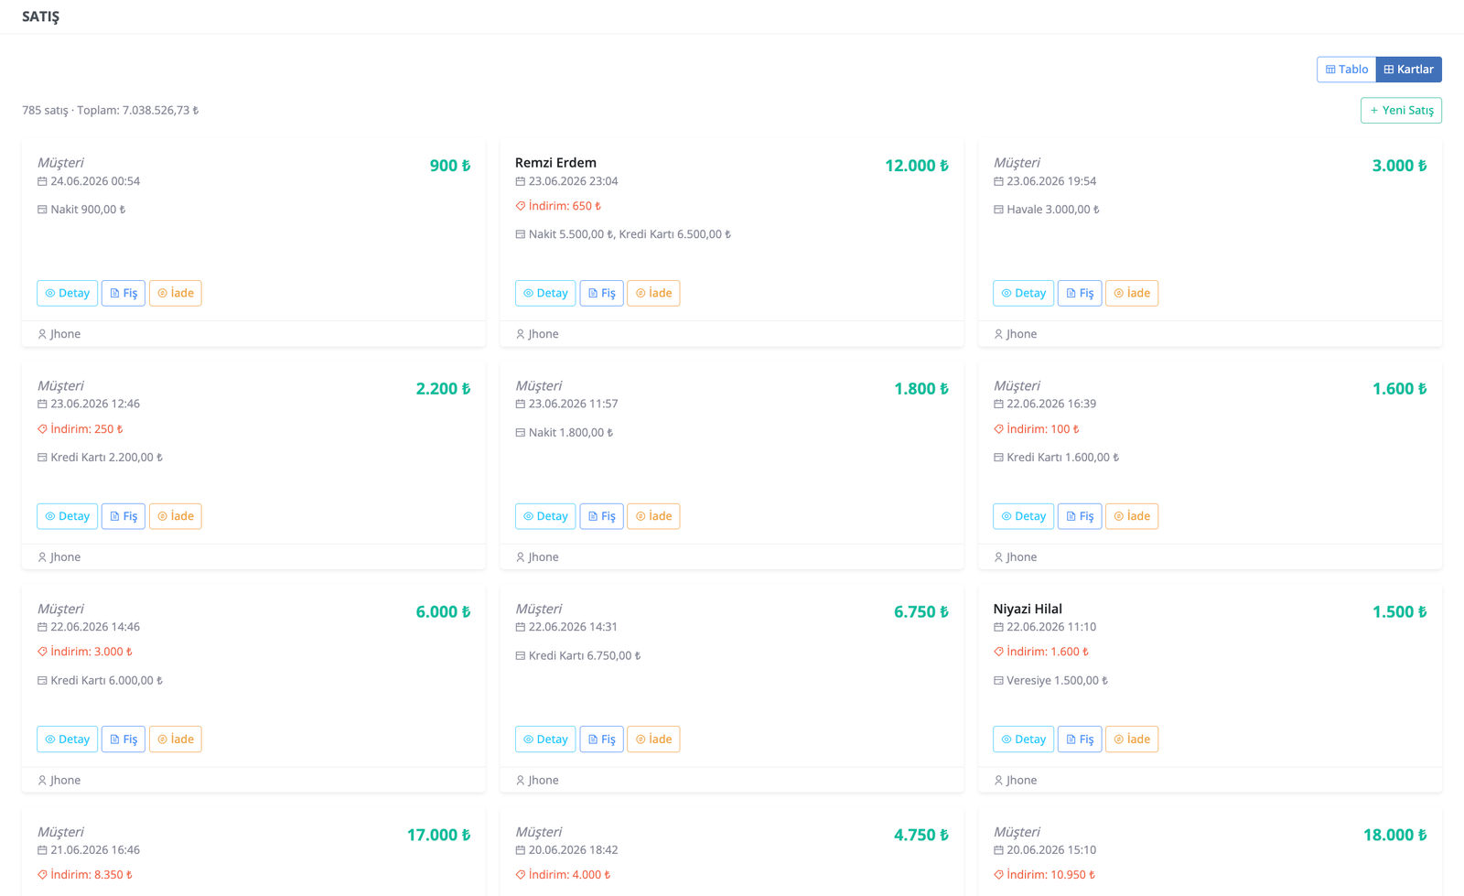The width and height of the screenshot is (1464, 896).
Task: Switch to Kartlar view
Action: pos(1409,70)
